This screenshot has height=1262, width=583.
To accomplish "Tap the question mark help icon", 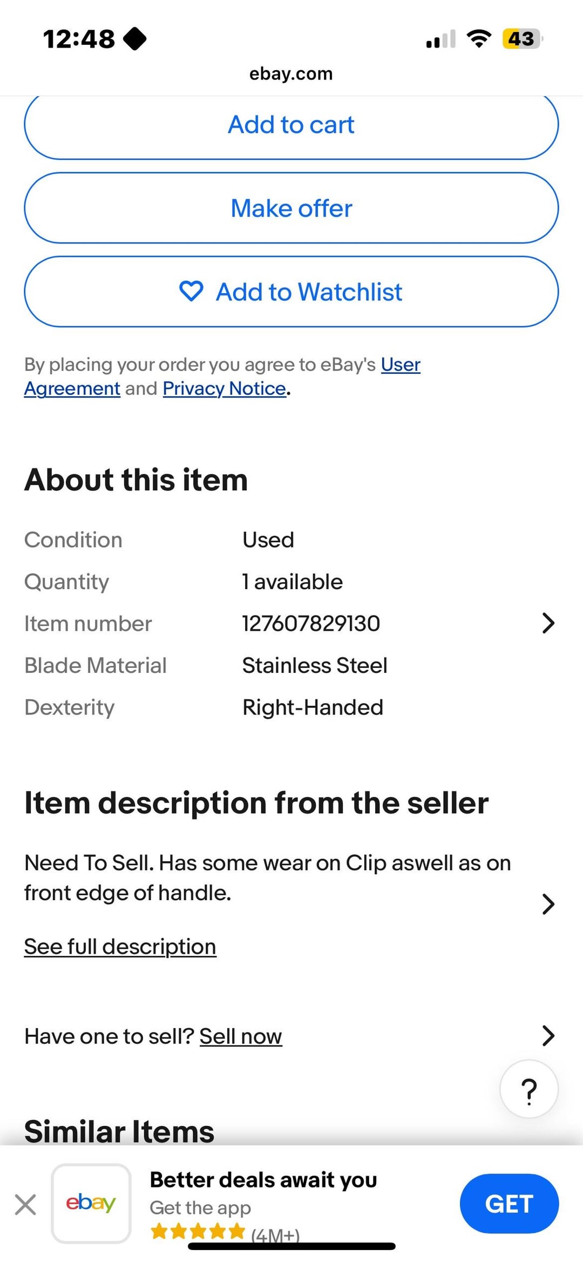I will point(529,1090).
